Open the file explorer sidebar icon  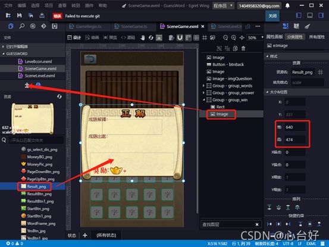point(11,26)
